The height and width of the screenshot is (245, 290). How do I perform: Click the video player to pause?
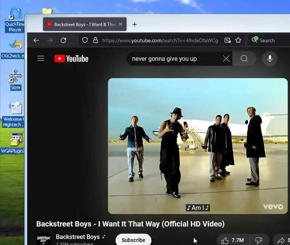pos(198,146)
